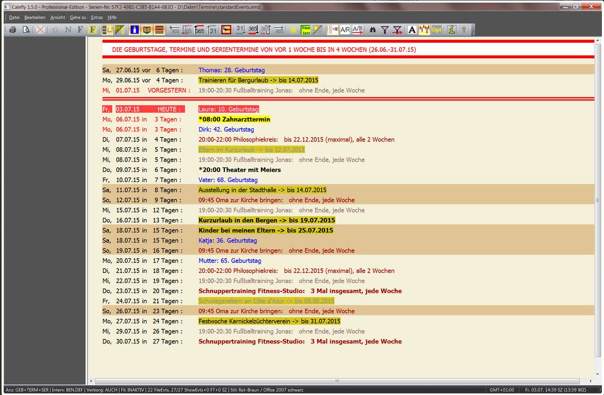This screenshot has width=604, height=395.
Task: Click the horizontal scrollbar right arrow
Action: (590, 381)
